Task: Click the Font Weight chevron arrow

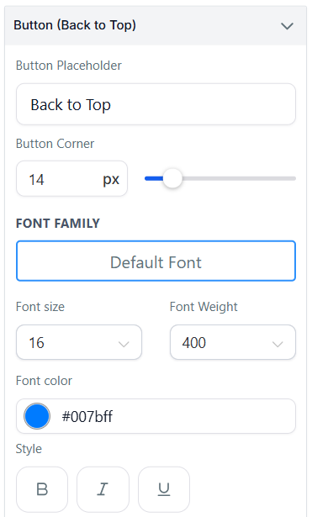Action: click(278, 344)
